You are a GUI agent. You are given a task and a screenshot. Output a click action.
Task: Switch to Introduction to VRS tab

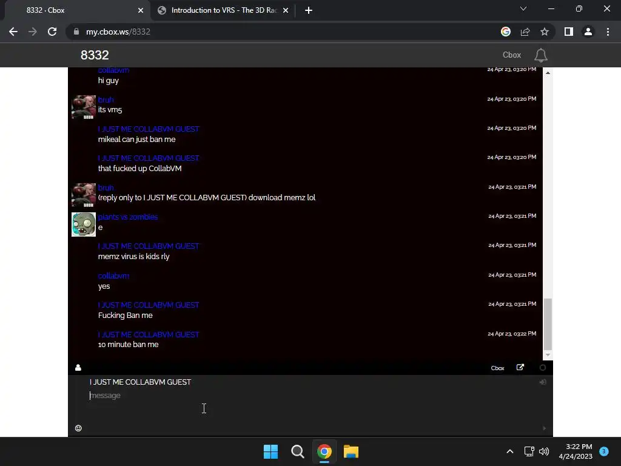point(223,10)
